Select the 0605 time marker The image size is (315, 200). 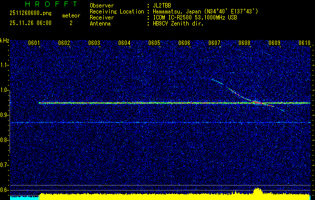pyautogui.click(x=154, y=43)
